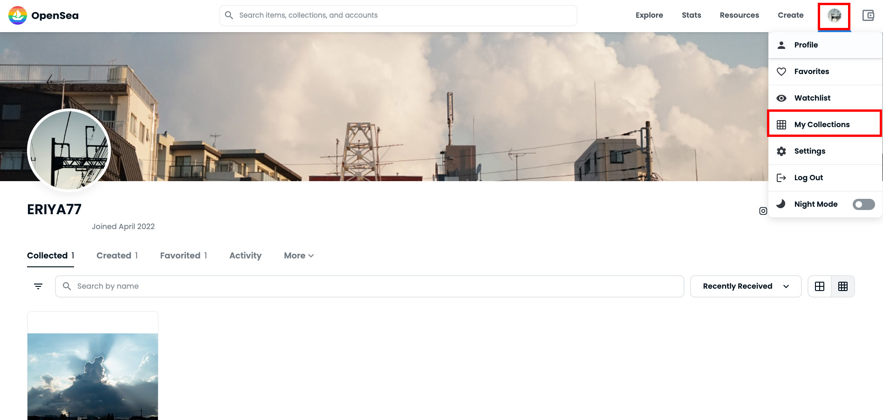
Task: Open the wallet icon in header
Action: point(868,15)
